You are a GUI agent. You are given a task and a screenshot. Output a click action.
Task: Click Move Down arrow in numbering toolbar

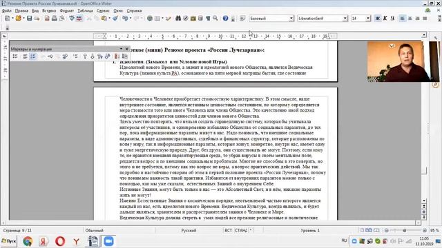tap(93, 56)
